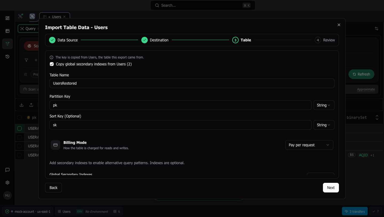Select the Users tab
The image size is (384, 217).
(55, 17)
